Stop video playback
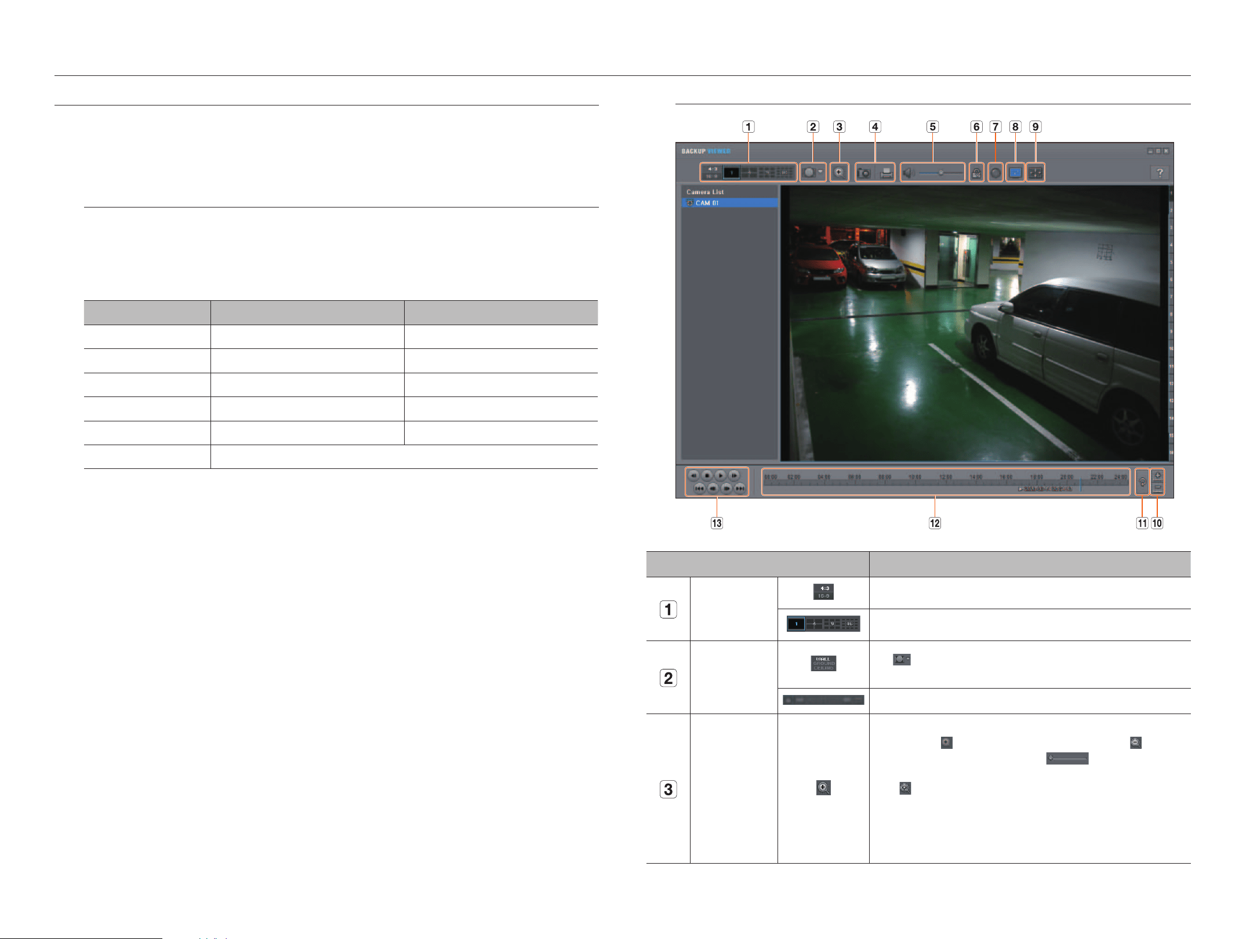The height and width of the screenshot is (939, 1257). click(x=707, y=475)
